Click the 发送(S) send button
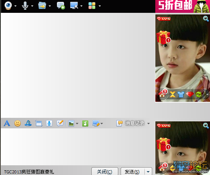The width and height of the screenshot is (210, 175). 132,171
